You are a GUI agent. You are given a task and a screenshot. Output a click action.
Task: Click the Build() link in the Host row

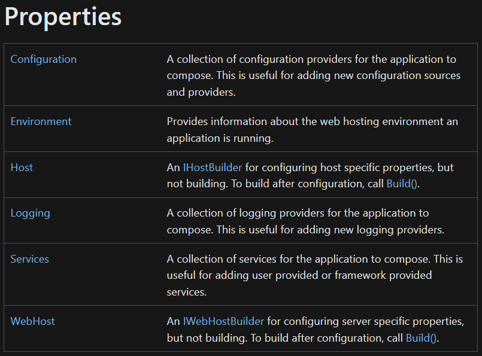pyautogui.click(x=402, y=184)
